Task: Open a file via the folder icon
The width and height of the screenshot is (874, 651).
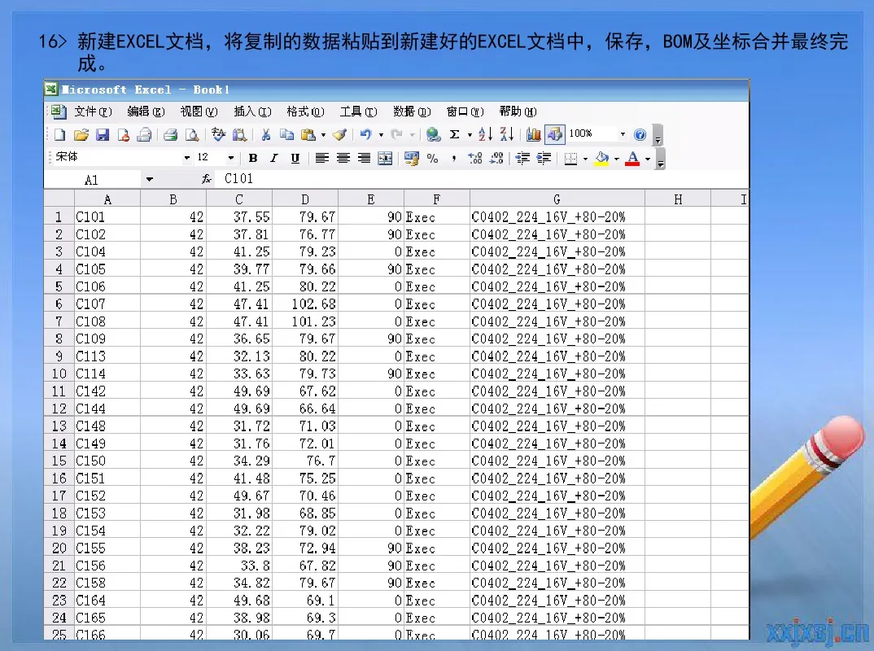Action: (81, 134)
